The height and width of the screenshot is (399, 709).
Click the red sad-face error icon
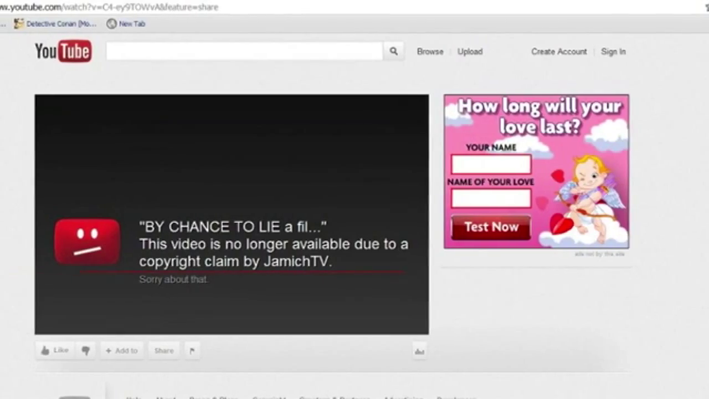[87, 242]
